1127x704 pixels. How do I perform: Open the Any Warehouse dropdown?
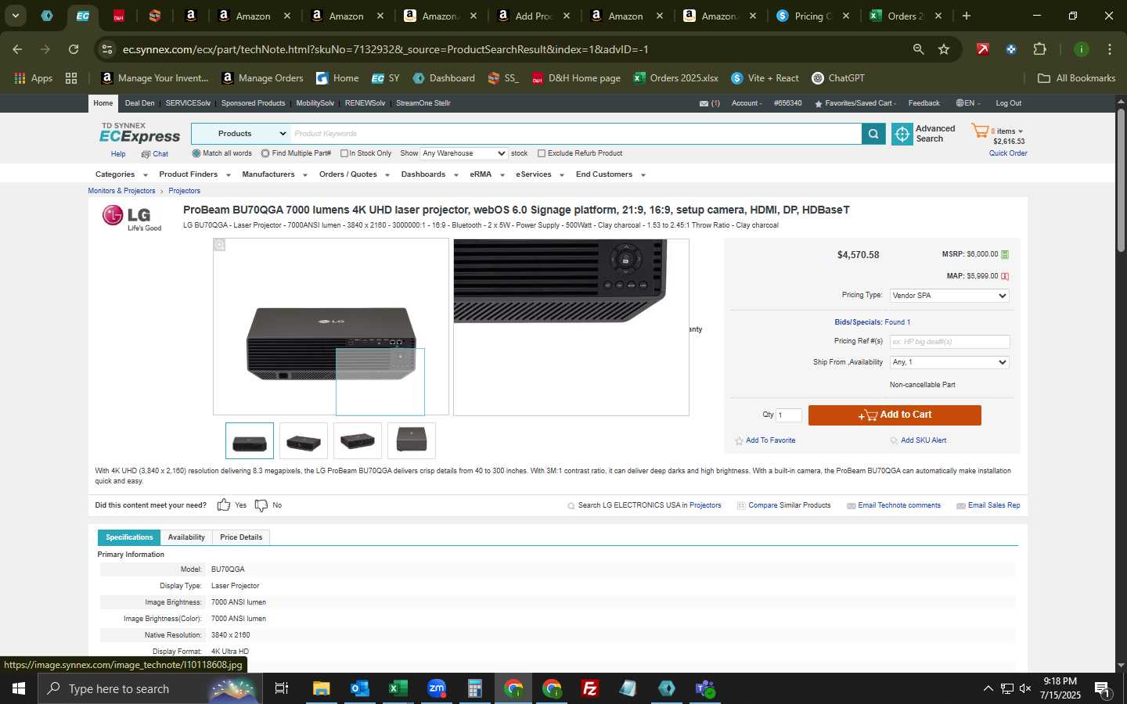point(464,153)
